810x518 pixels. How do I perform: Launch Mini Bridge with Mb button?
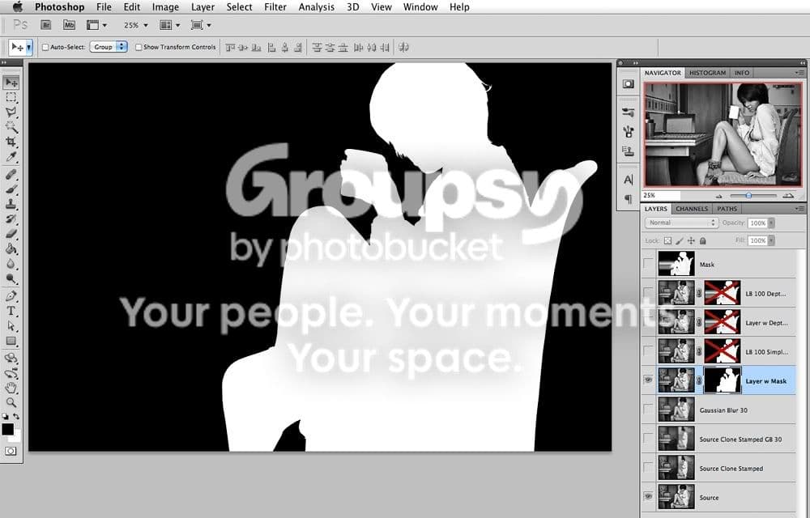pyautogui.click(x=69, y=25)
